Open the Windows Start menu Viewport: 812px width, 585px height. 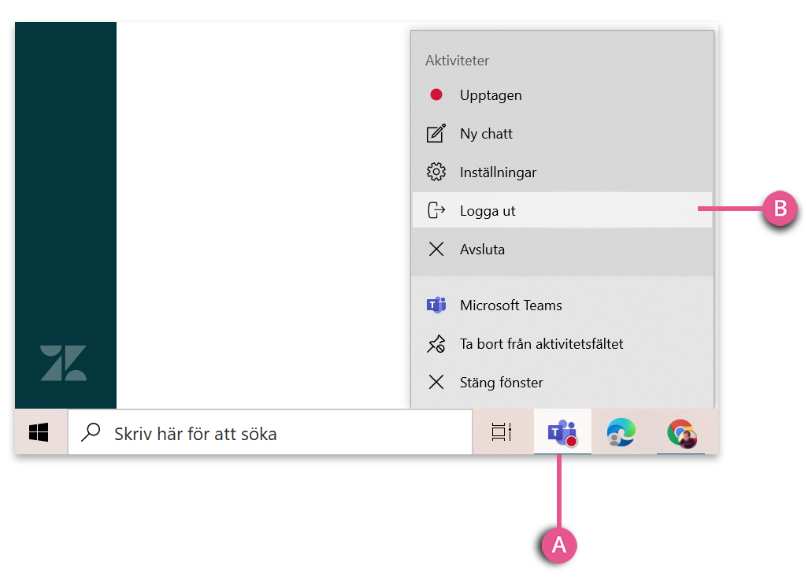[39, 432]
